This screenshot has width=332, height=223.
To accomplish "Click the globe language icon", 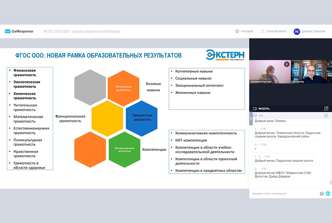I will coord(237,31).
